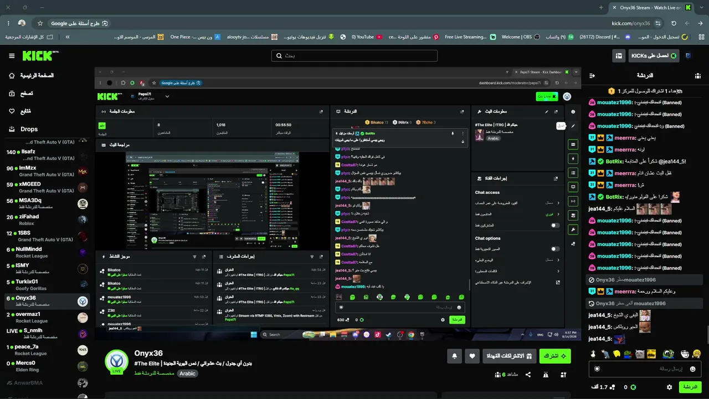Open the Kick sidebar hamburger menu

(x=12, y=56)
